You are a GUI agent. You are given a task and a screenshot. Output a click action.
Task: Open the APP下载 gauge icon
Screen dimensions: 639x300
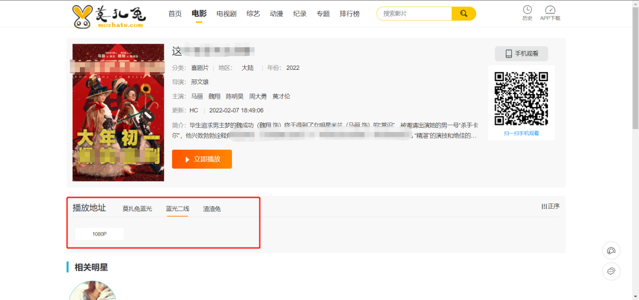click(550, 13)
